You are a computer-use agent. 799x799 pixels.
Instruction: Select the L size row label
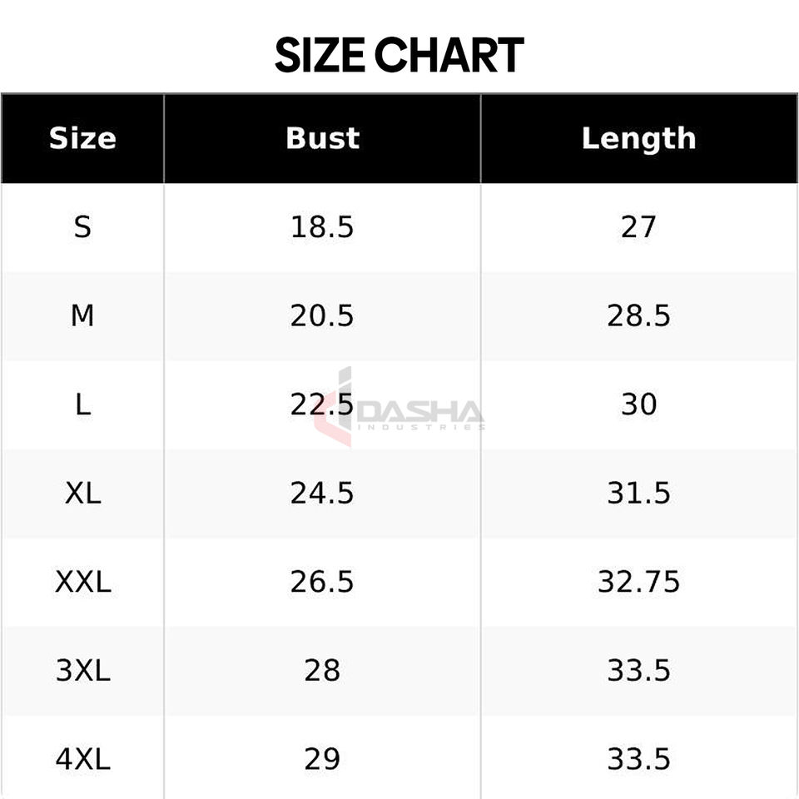coord(82,404)
